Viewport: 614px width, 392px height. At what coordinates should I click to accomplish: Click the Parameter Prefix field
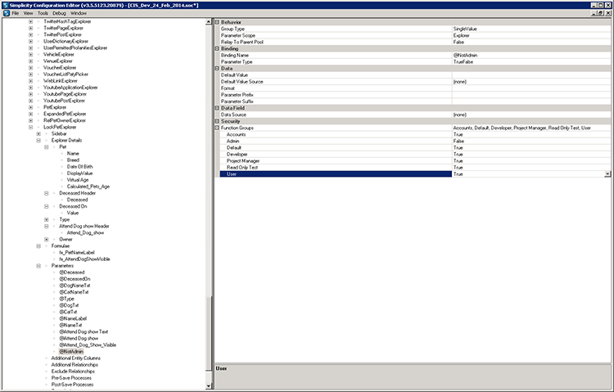531,95
